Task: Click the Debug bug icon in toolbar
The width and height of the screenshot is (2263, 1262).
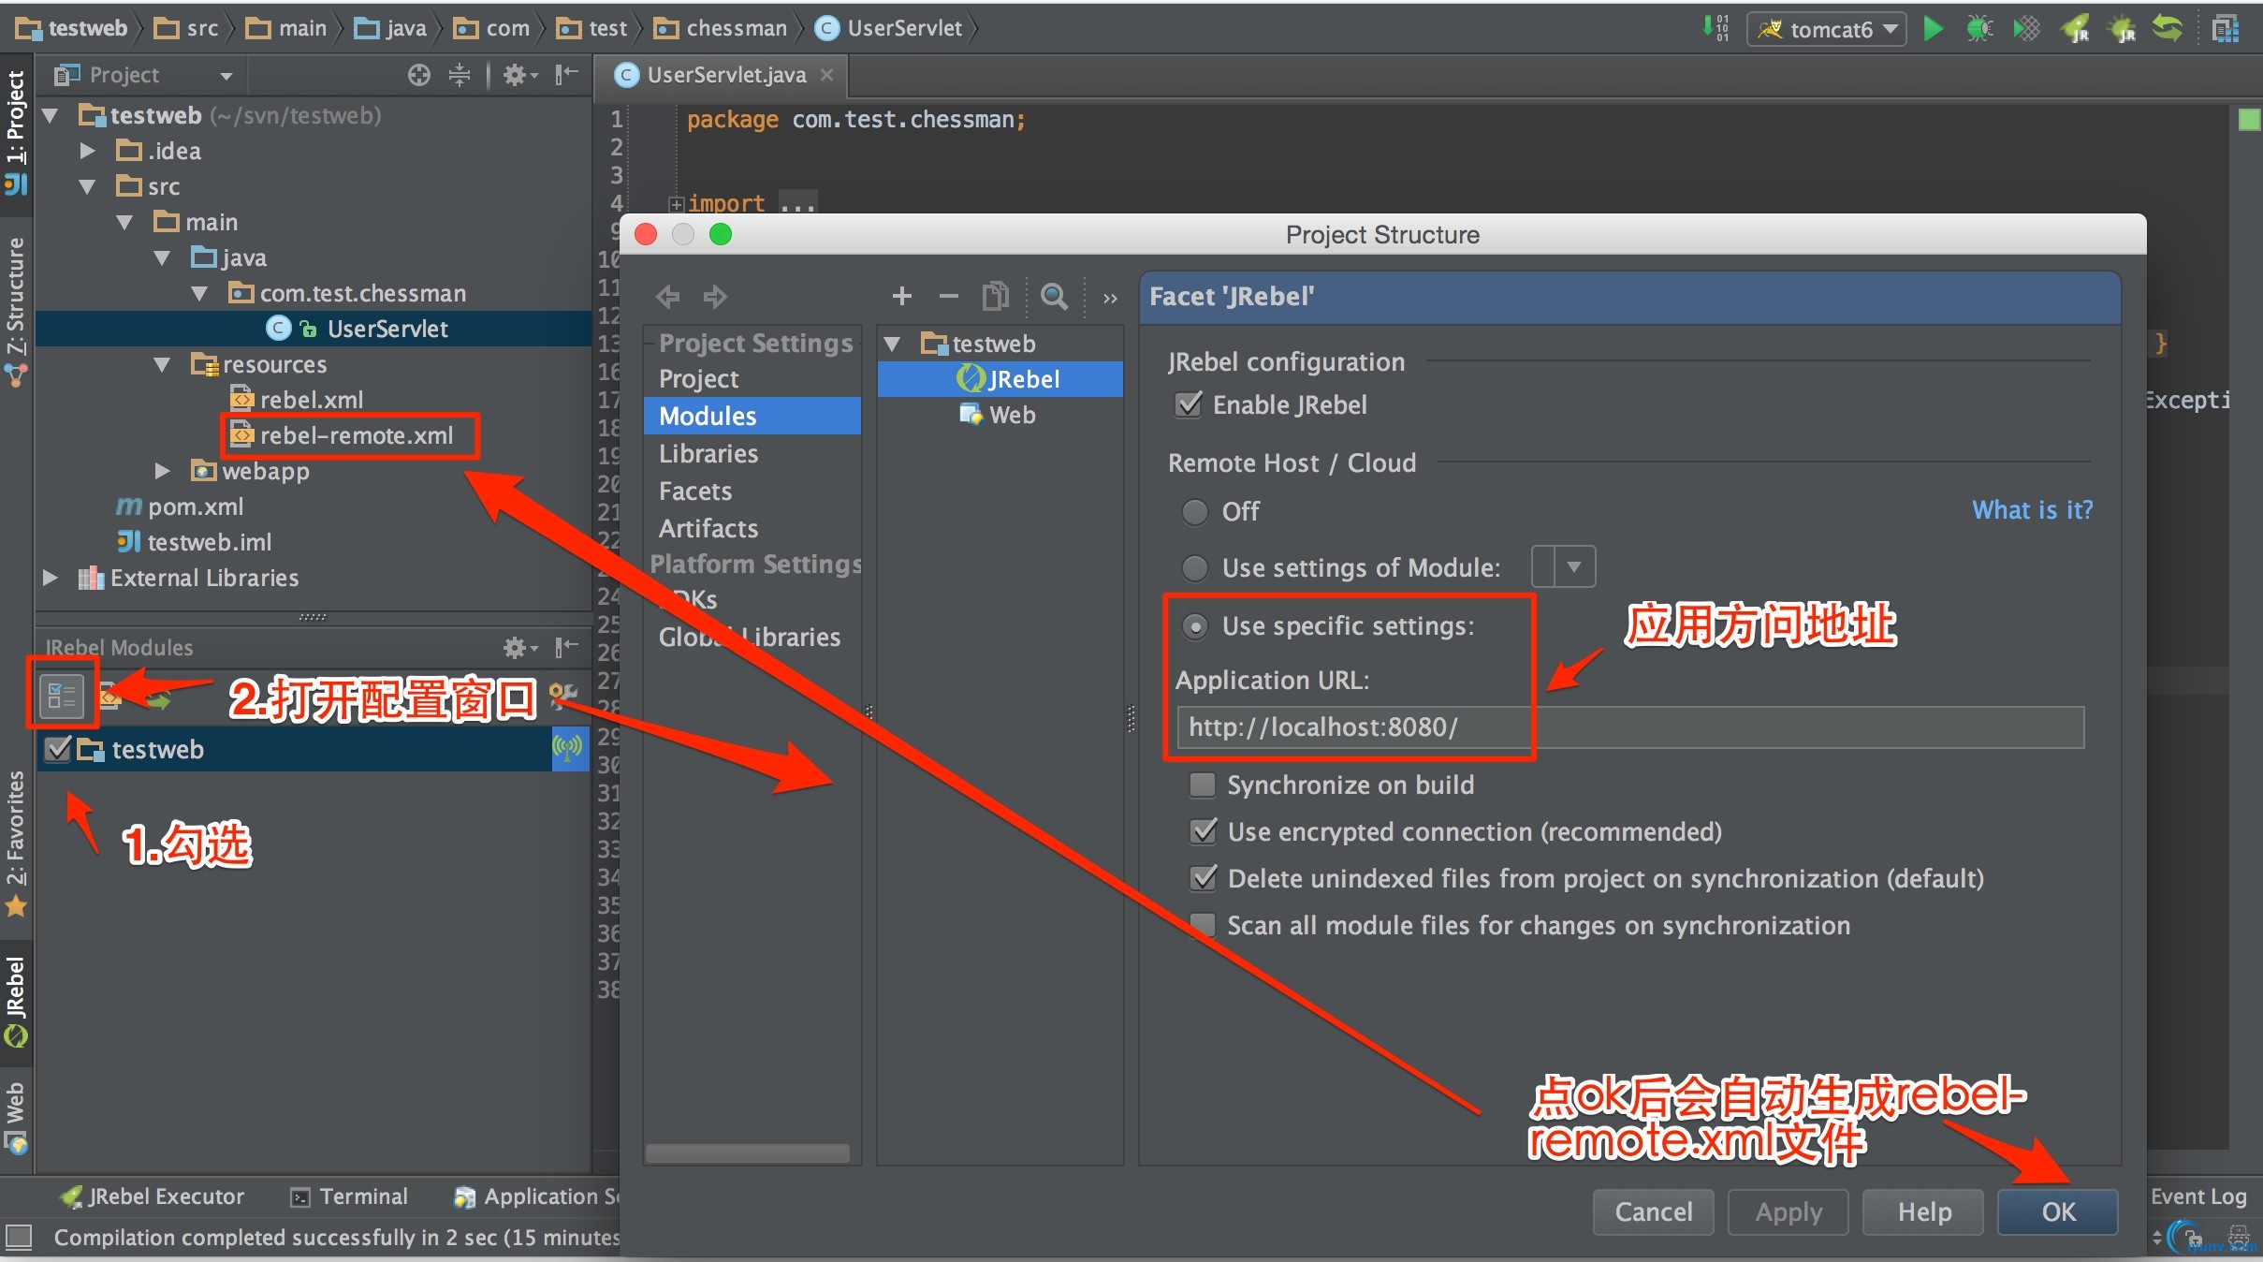Action: [1979, 29]
